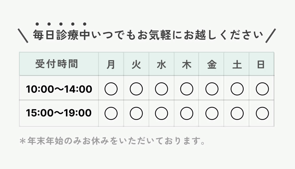Click the 土 column header
The width and height of the screenshot is (295, 169).
[237, 65]
